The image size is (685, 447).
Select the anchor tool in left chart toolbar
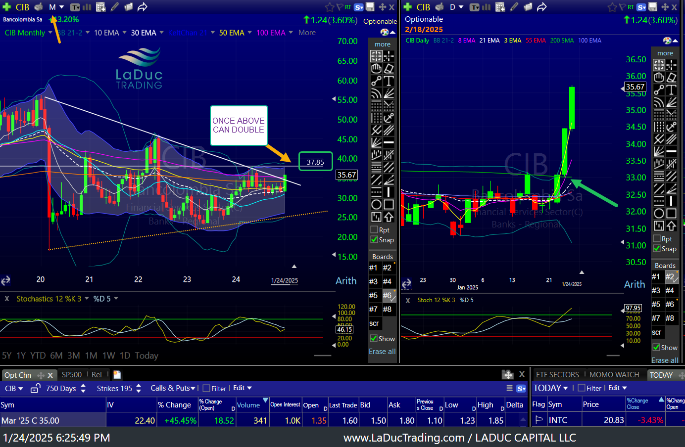389,118
